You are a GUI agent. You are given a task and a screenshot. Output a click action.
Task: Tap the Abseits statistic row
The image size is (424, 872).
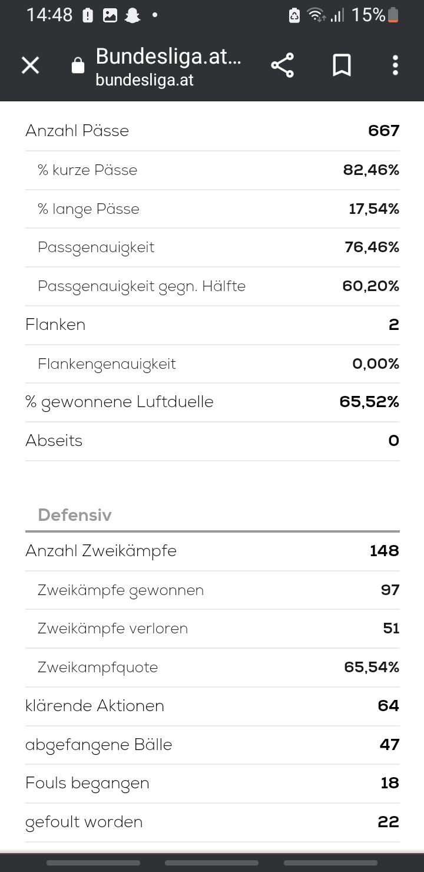[212, 441]
